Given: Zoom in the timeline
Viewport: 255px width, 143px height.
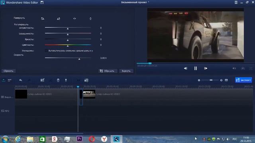Looking at the screenshot, I should [221, 80].
